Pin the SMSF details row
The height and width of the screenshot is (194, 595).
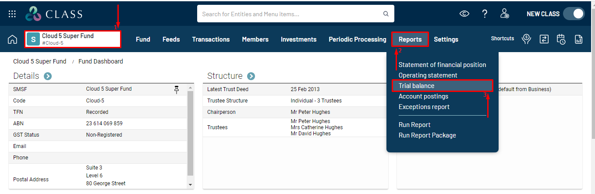pos(177,89)
